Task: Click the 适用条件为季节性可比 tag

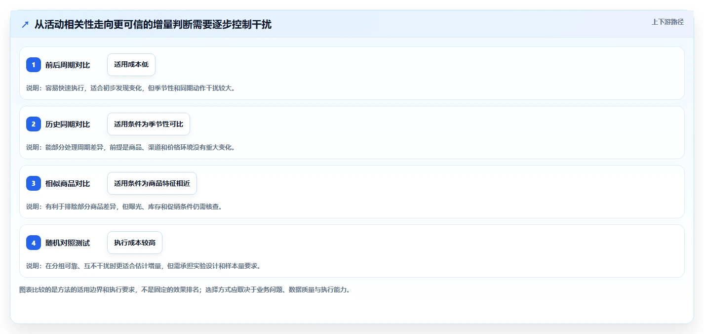Action: coord(149,124)
